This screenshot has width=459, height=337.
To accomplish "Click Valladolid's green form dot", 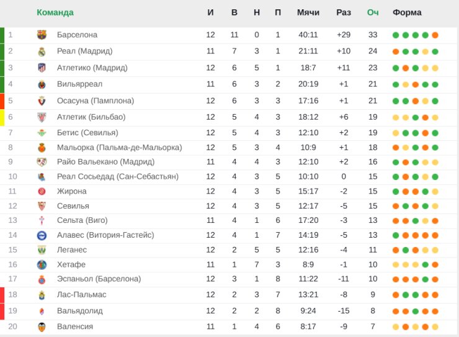I will tap(416, 311).
